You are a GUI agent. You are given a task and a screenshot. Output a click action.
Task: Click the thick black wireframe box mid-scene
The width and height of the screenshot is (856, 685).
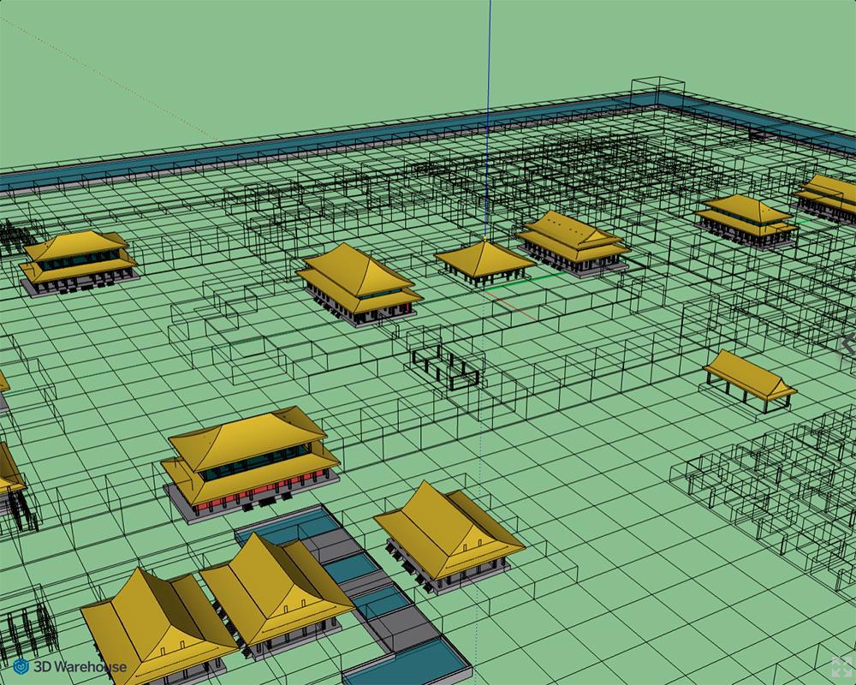coord(445,366)
